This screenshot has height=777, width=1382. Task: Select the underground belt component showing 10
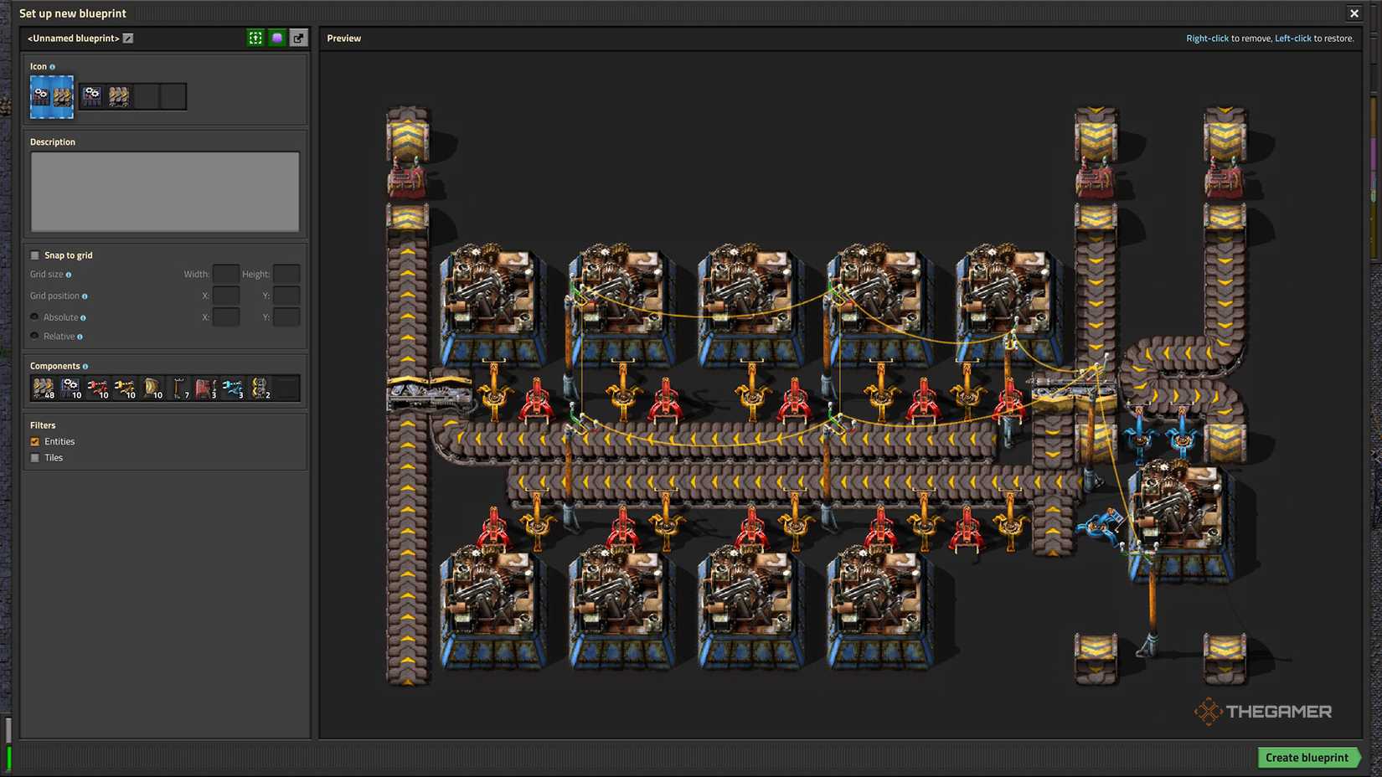pyautogui.click(x=152, y=388)
